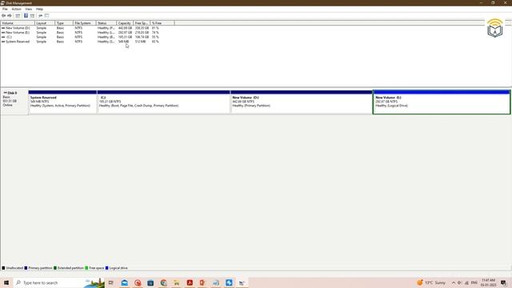Click the Properties panel icon beside Help
512x288 pixels.
(x=32, y=16)
